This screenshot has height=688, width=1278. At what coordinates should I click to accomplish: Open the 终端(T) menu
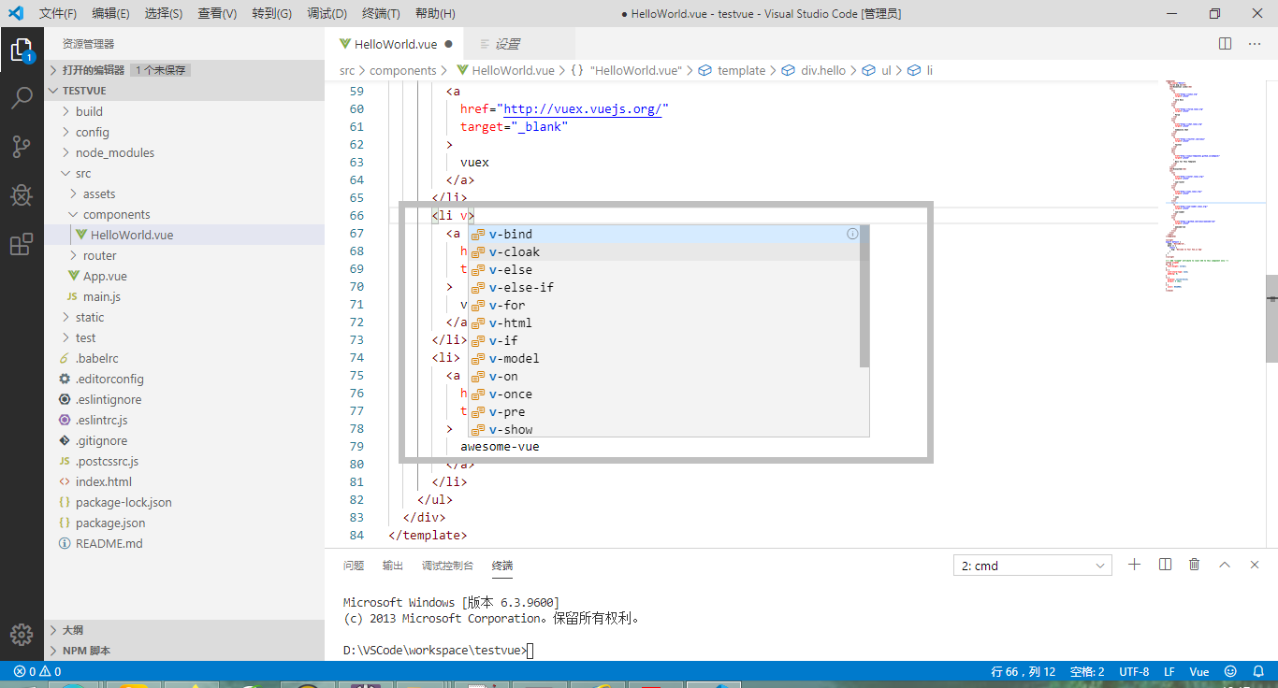pos(381,13)
